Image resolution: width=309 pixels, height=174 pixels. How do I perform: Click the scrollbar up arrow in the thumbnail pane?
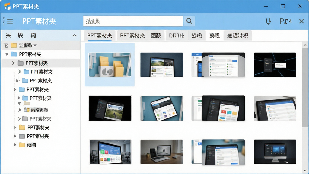coord(305,45)
